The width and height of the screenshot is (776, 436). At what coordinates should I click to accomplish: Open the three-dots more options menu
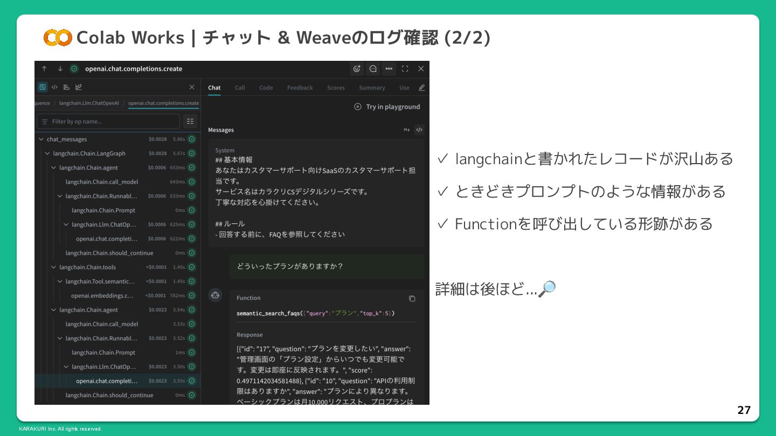(x=389, y=69)
